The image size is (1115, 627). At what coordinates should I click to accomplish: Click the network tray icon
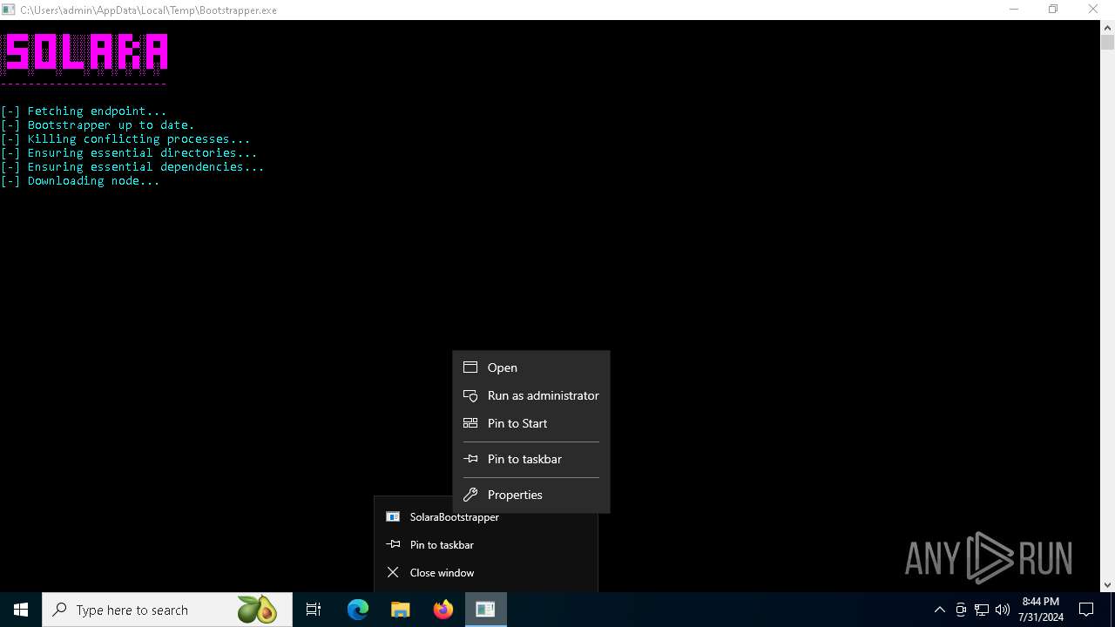tap(982, 610)
